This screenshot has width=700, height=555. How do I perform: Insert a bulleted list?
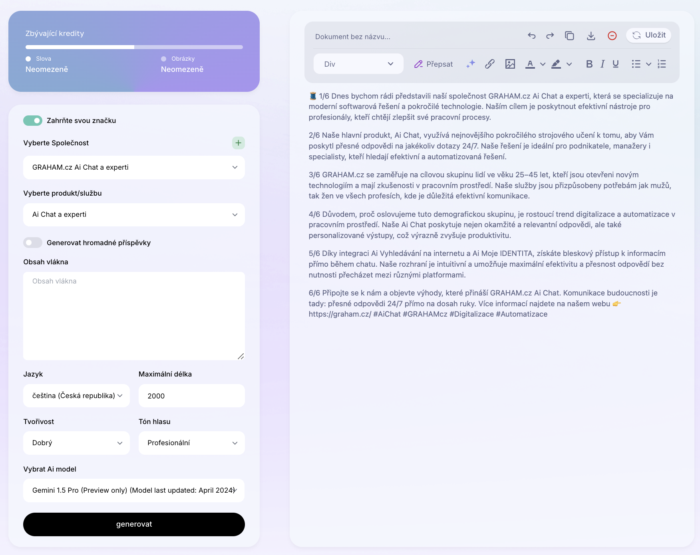tap(636, 64)
